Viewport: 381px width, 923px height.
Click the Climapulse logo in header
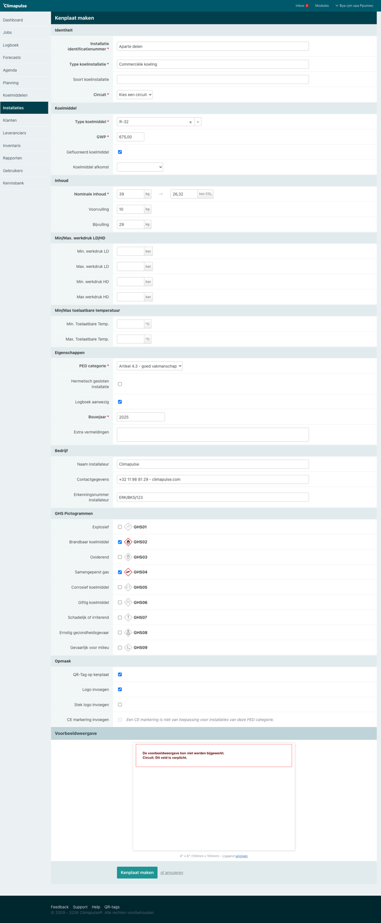click(x=15, y=6)
